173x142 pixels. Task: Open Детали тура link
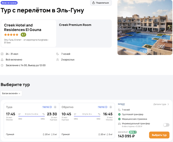[161, 104]
